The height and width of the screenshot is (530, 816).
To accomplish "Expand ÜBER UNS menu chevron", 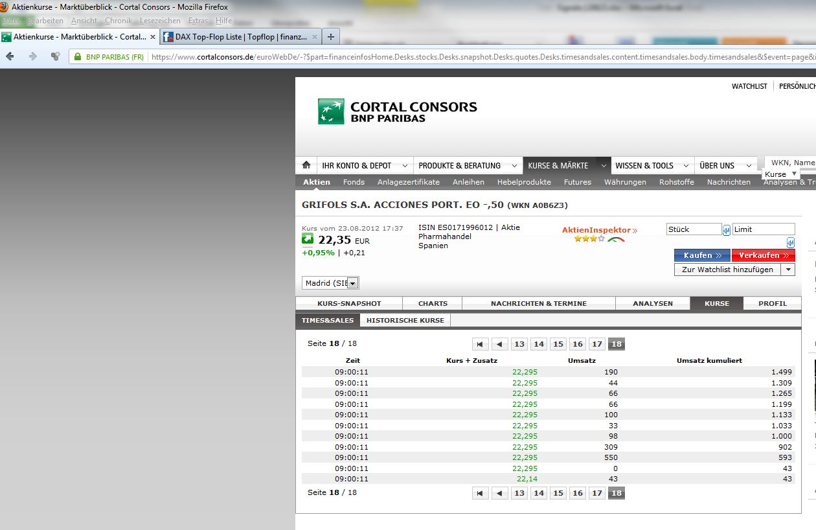I will tap(749, 166).
